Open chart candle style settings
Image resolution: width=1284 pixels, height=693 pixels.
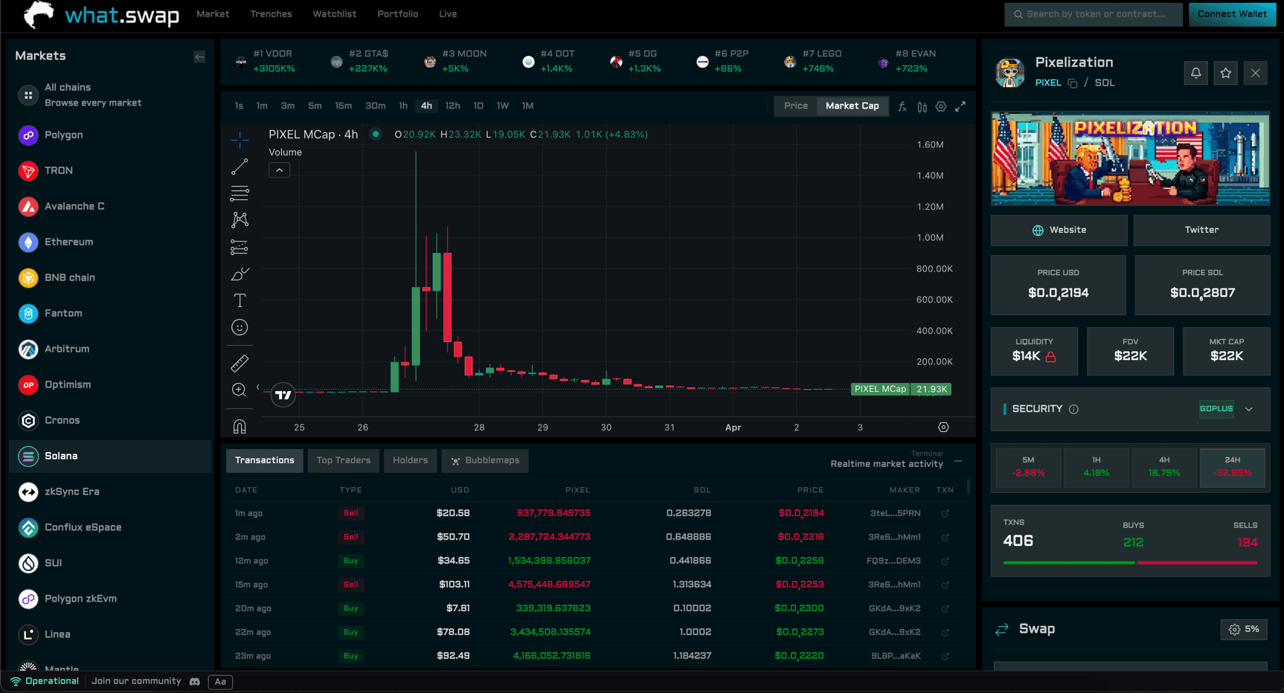(922, 106)
